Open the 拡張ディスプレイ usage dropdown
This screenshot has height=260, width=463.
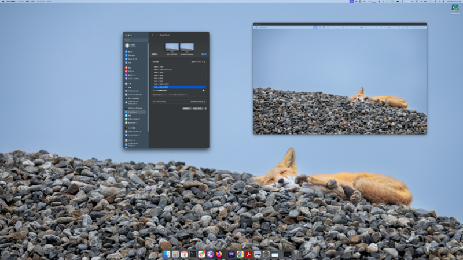(198, 62)
